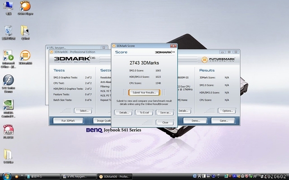Click the orange quick launch icon
Image resolution: width=289 pixels, height=180 pixels.
pyautogui.click(x=17, y=177)
